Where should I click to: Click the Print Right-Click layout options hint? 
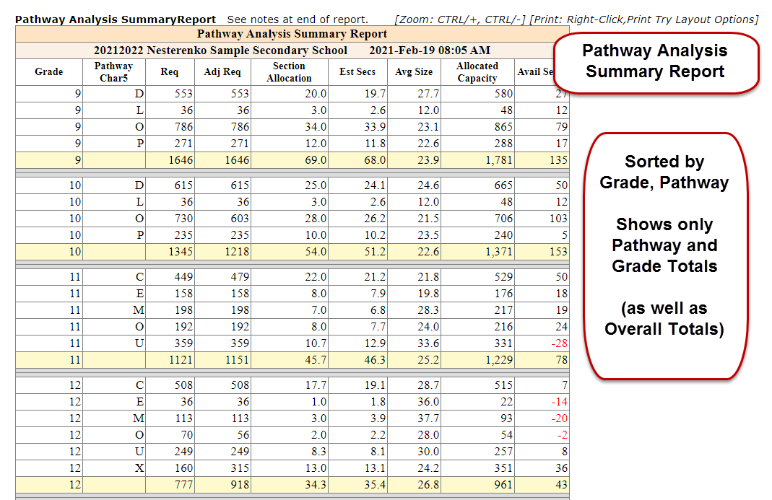643,19
